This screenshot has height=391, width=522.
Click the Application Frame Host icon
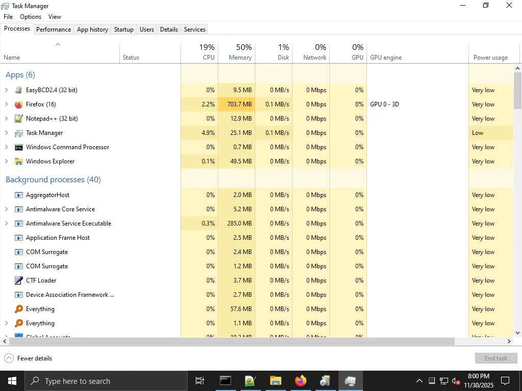pyautogui.click(x=19, y=238)
